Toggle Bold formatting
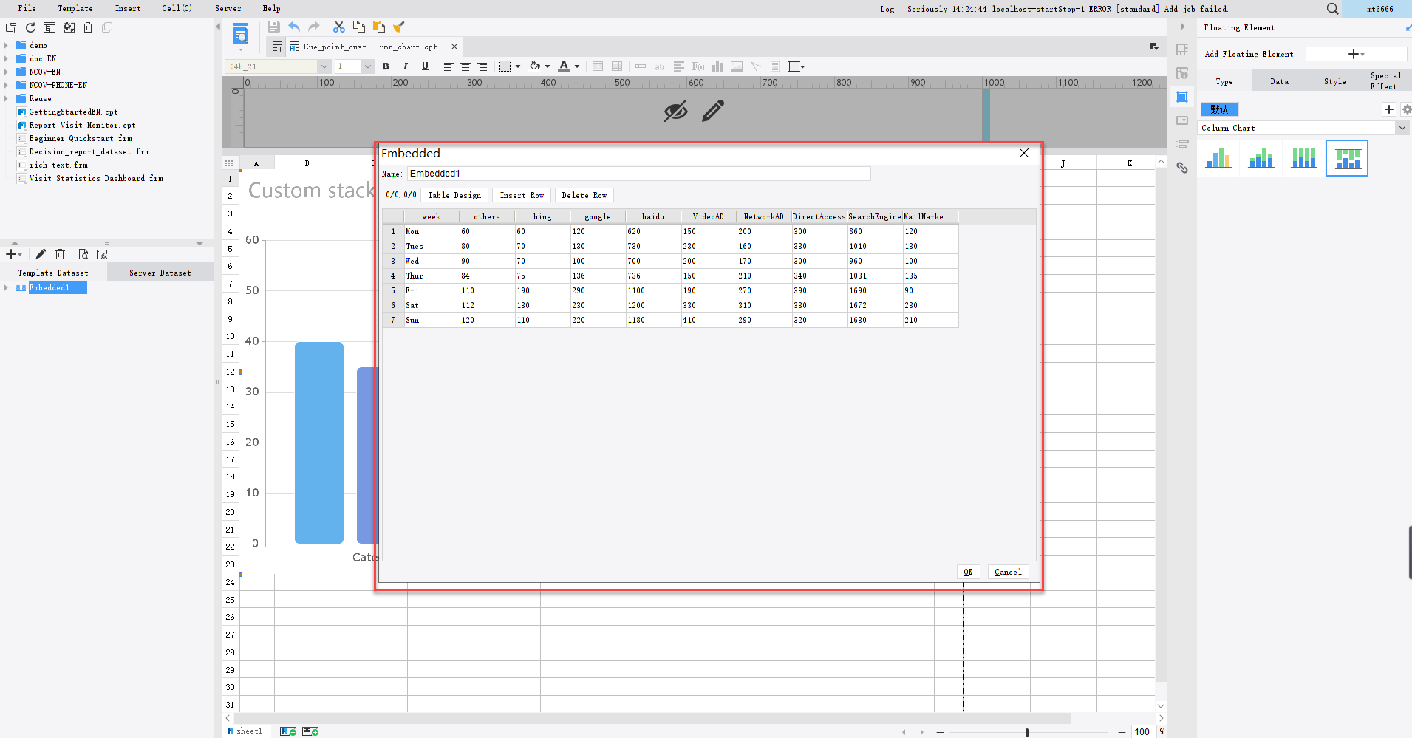The image size is (1412, 738). coord(386,66)
